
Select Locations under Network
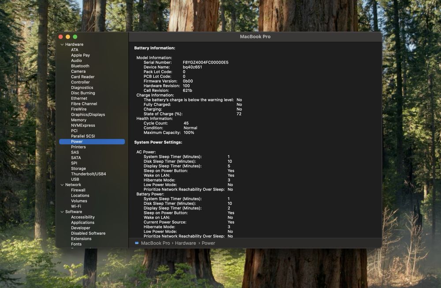80,196
